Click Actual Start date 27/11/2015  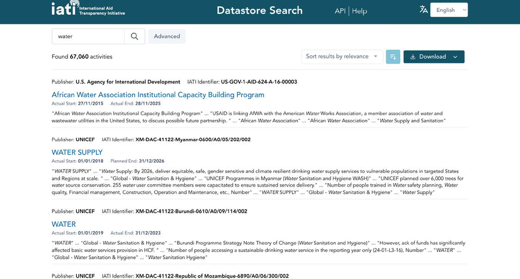91,104
